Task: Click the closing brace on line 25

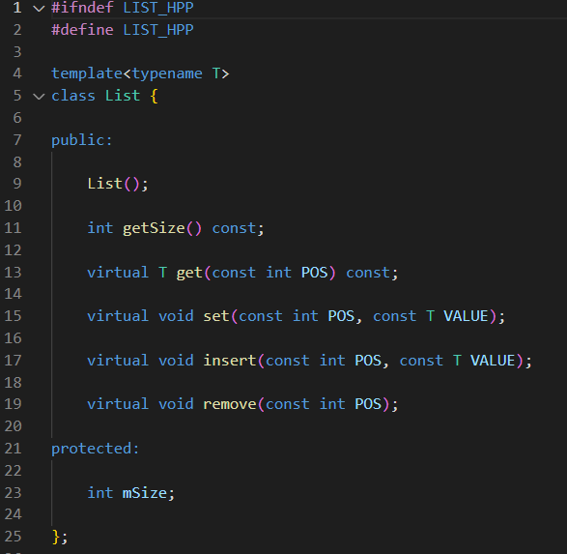Action: pyautogui.click(x=56, y=537)
